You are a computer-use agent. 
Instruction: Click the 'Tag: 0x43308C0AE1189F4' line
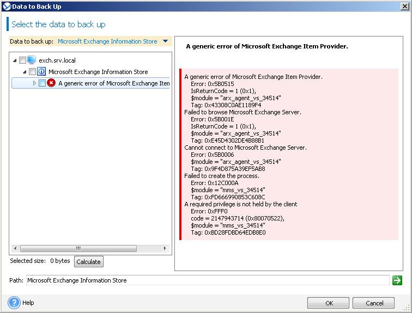point(226,105)
